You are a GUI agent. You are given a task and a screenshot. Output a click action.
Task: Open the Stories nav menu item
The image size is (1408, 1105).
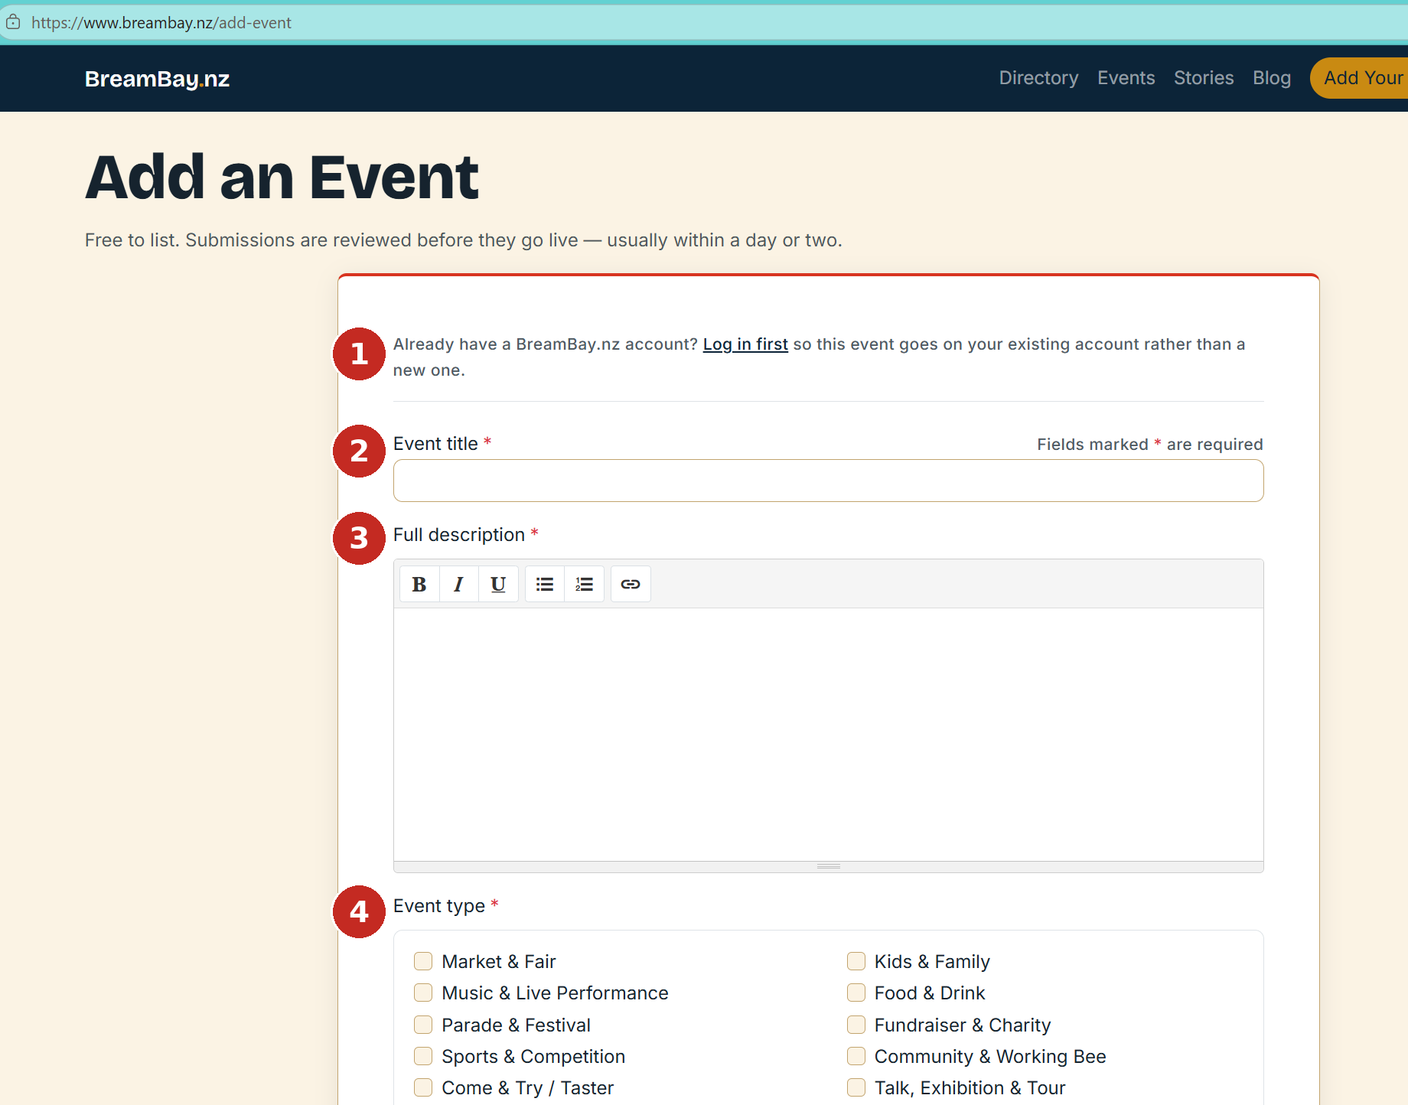pos(1204,78)
